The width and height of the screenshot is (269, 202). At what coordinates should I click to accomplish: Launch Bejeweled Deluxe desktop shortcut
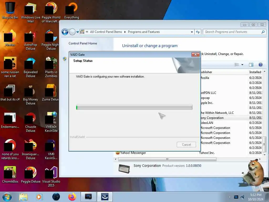[30, 67]
